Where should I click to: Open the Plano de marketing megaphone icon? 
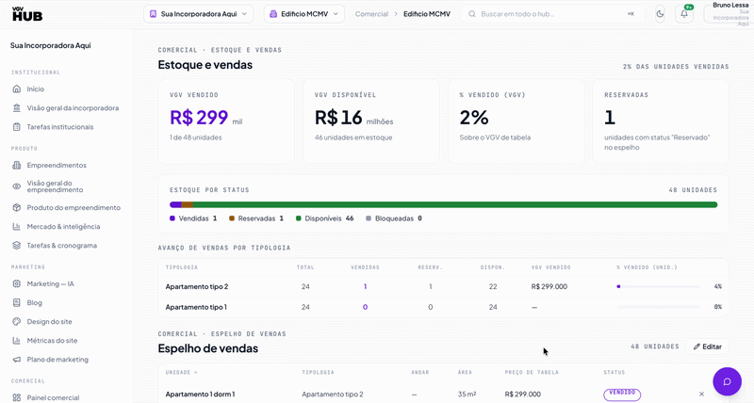pos(17,360)
